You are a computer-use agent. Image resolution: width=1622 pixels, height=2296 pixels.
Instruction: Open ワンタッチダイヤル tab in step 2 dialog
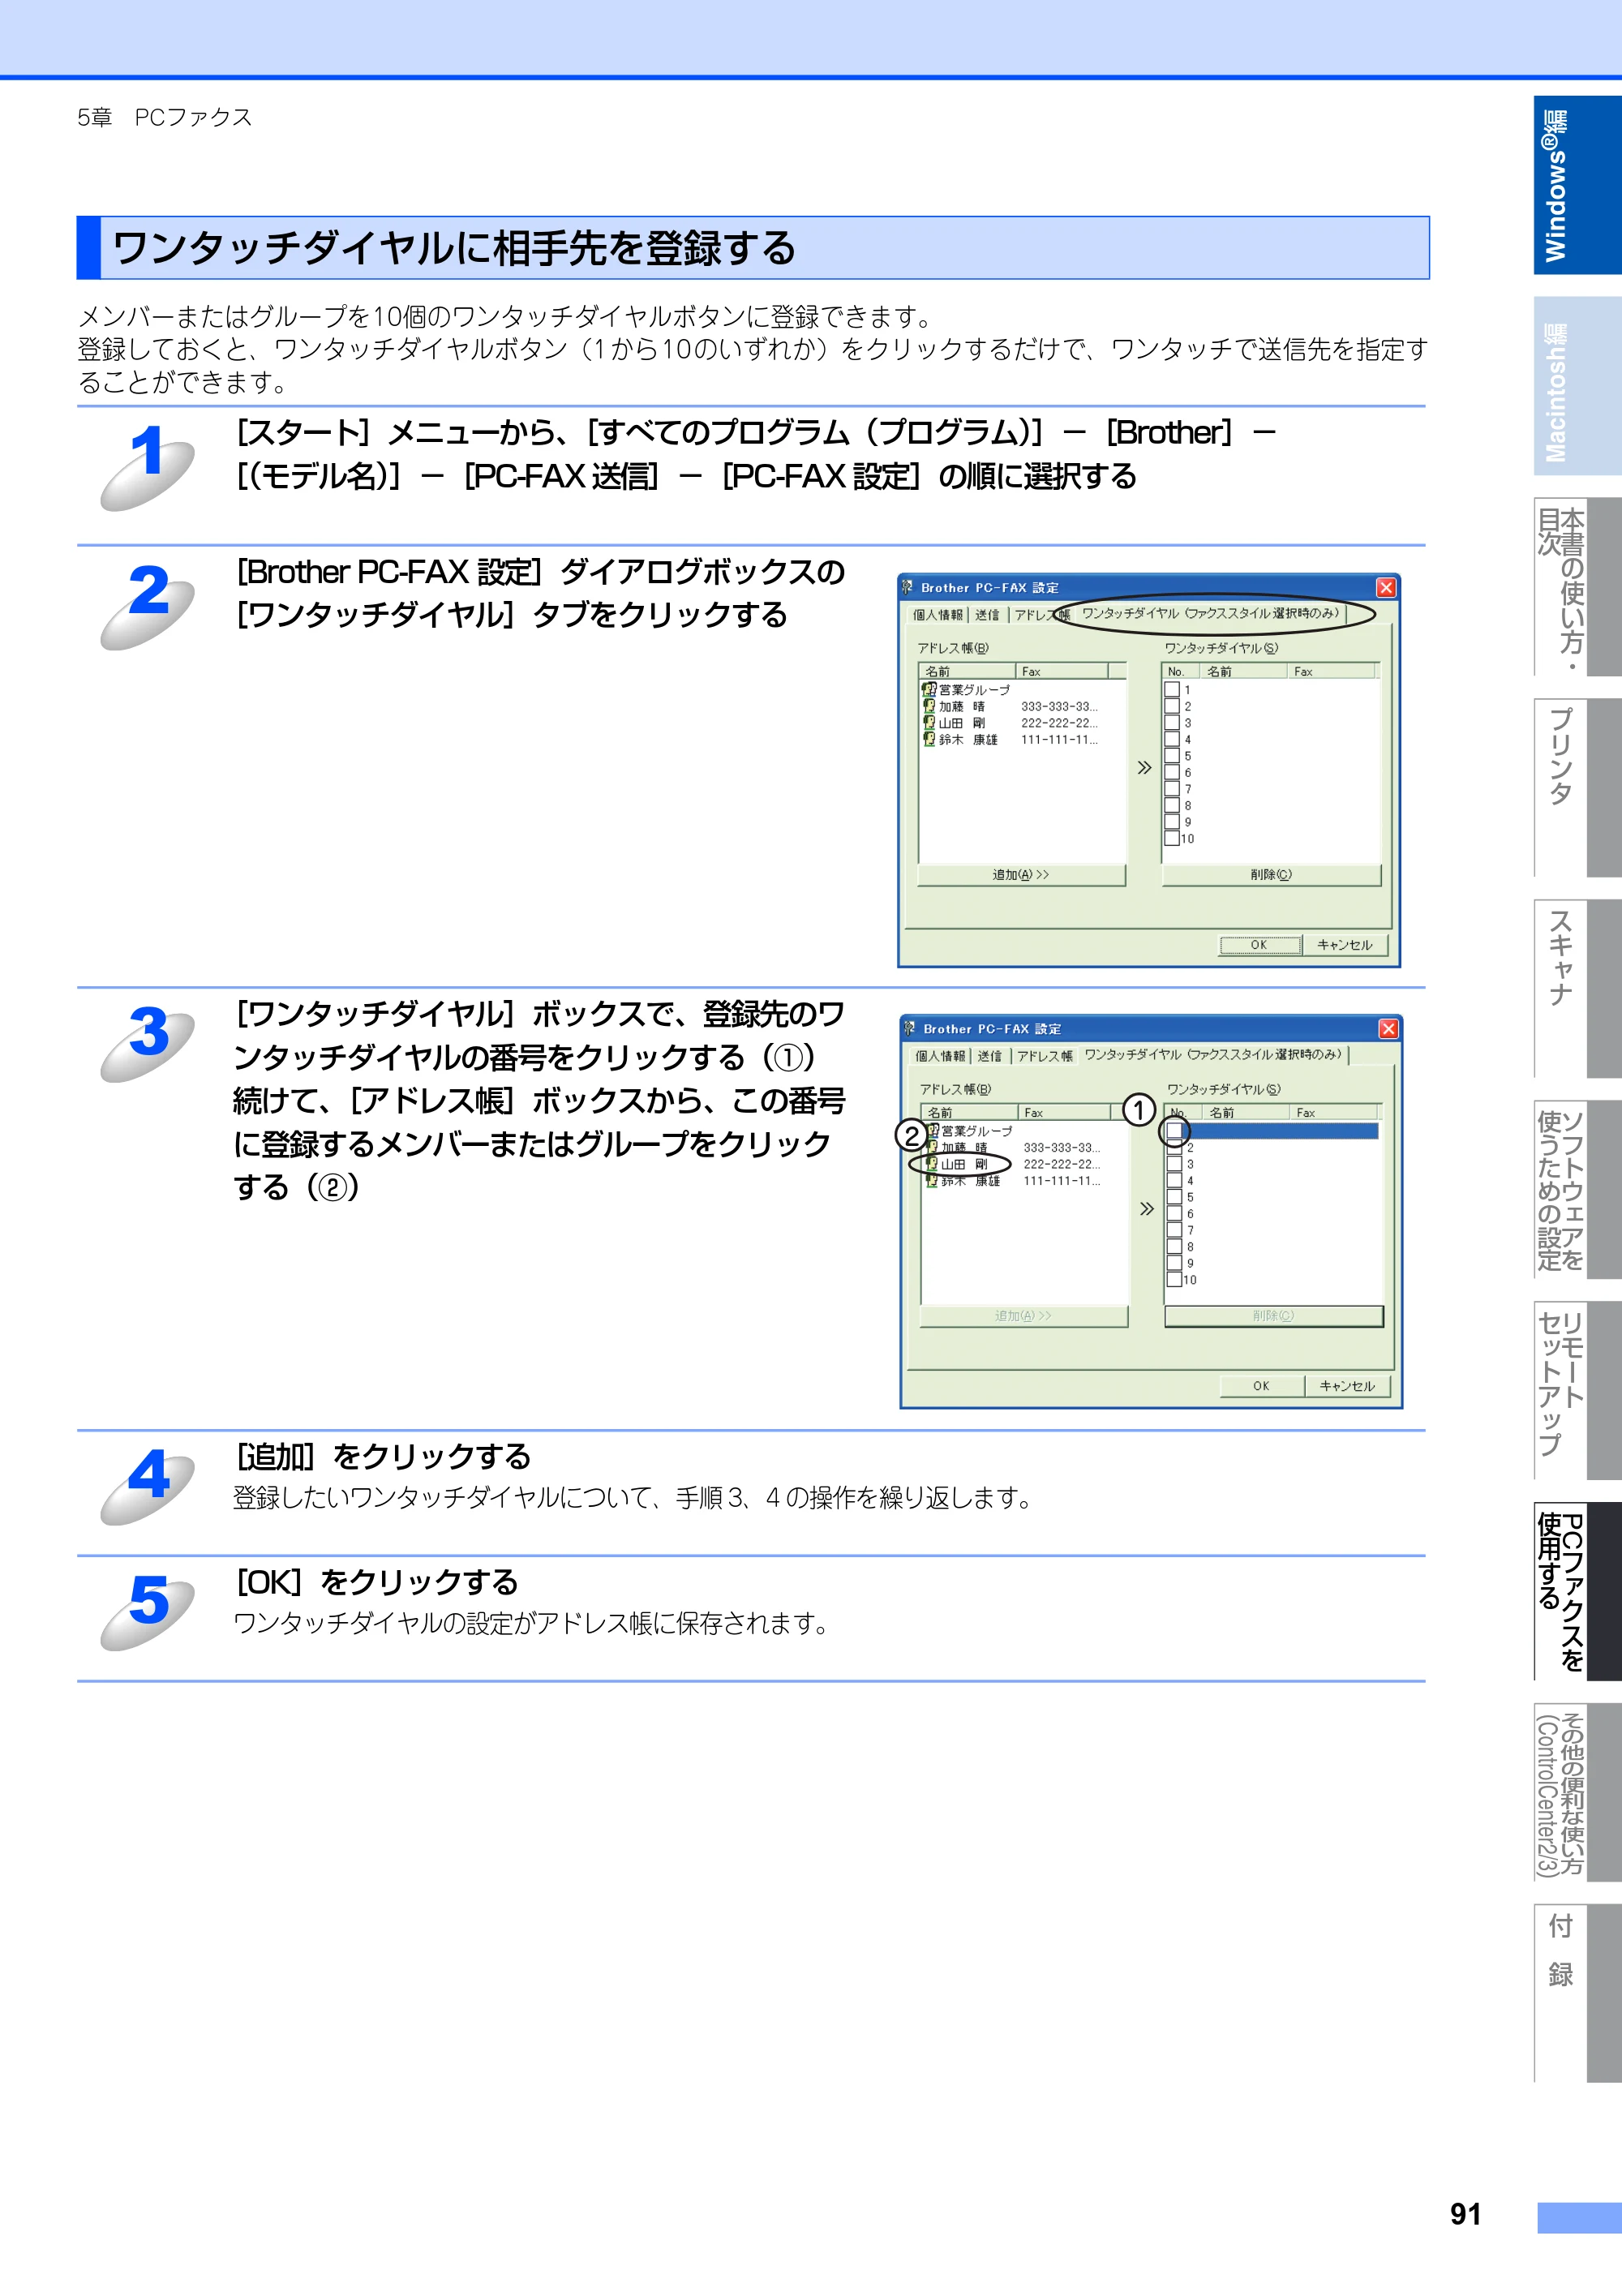coord(1211,613)
